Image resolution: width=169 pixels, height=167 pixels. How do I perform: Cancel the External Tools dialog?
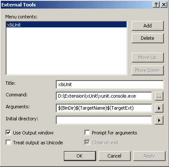click(115, 156)
